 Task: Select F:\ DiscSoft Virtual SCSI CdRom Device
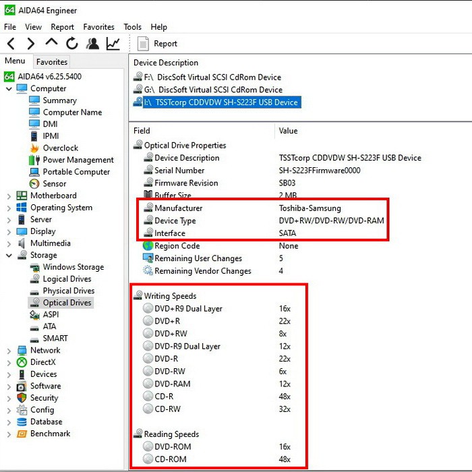click(x=212, y=78)
